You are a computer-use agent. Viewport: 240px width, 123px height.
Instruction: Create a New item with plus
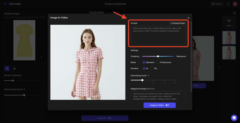[229, 23]
